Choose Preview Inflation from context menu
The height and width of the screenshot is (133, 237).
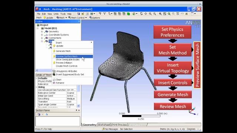(x=73, y=63)
